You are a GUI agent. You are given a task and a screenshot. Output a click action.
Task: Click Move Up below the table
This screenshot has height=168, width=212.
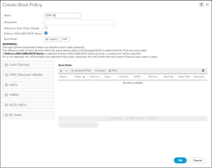(x=116, y=118)
